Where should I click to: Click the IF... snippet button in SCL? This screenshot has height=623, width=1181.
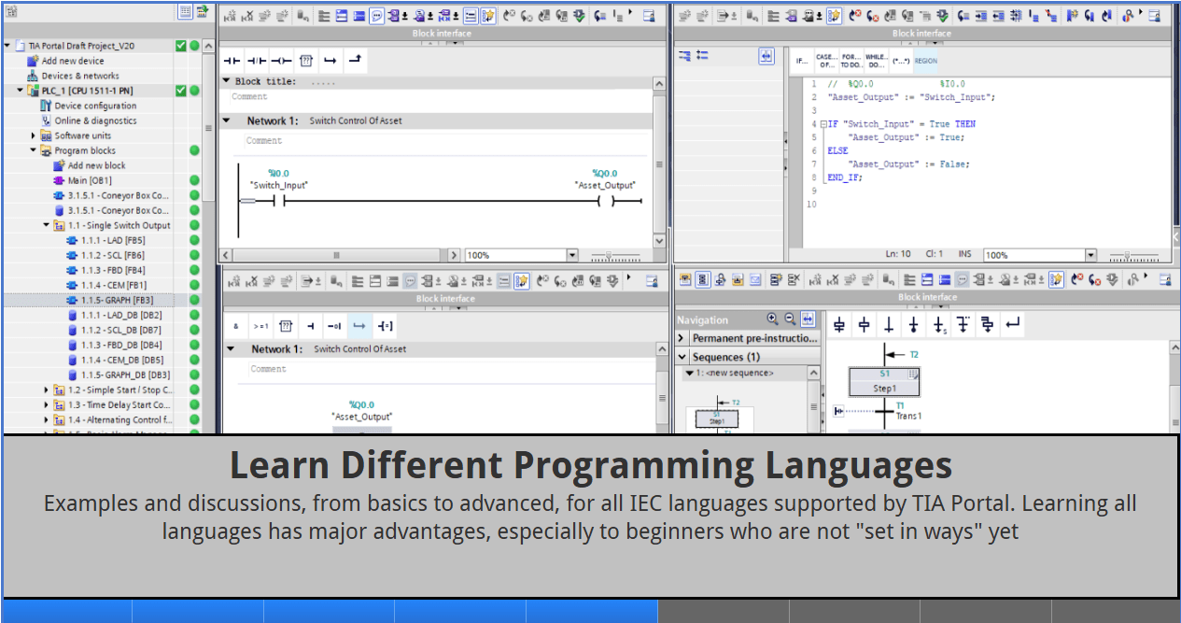[801, 61]
